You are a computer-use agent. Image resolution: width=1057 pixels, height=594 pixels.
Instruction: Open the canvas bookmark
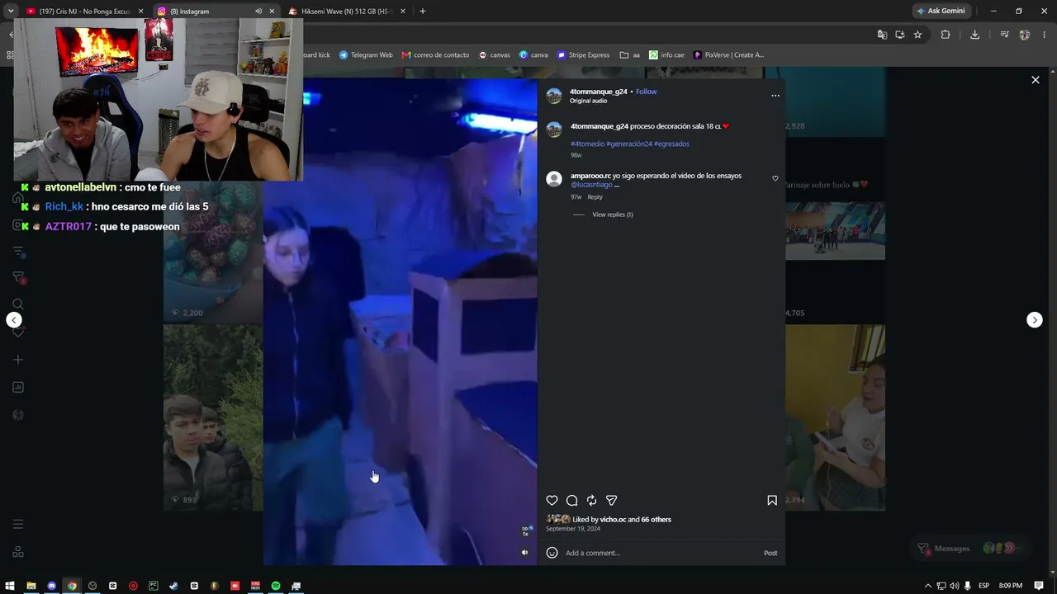coord(495,55)
